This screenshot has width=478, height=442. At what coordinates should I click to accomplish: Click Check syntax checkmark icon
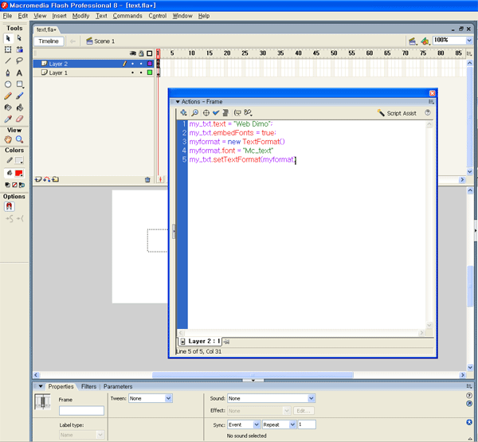coord(216,113)
